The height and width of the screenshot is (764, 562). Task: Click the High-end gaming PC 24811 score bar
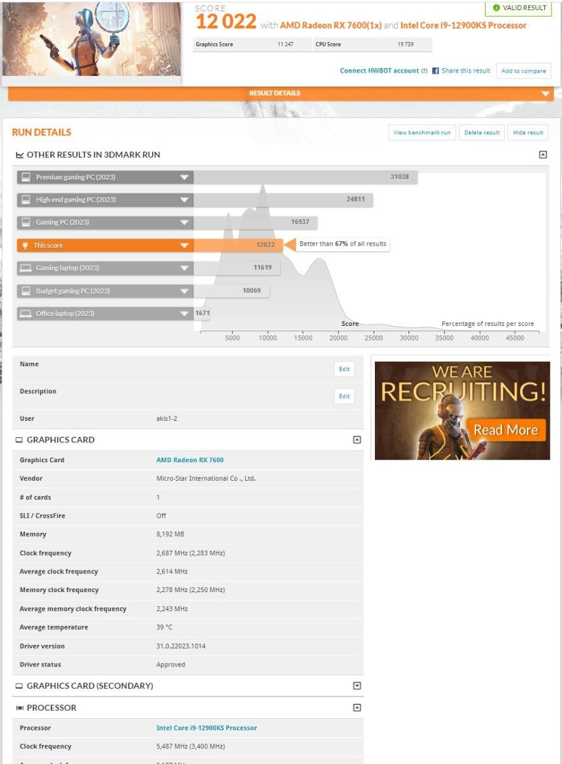point(283,200)
